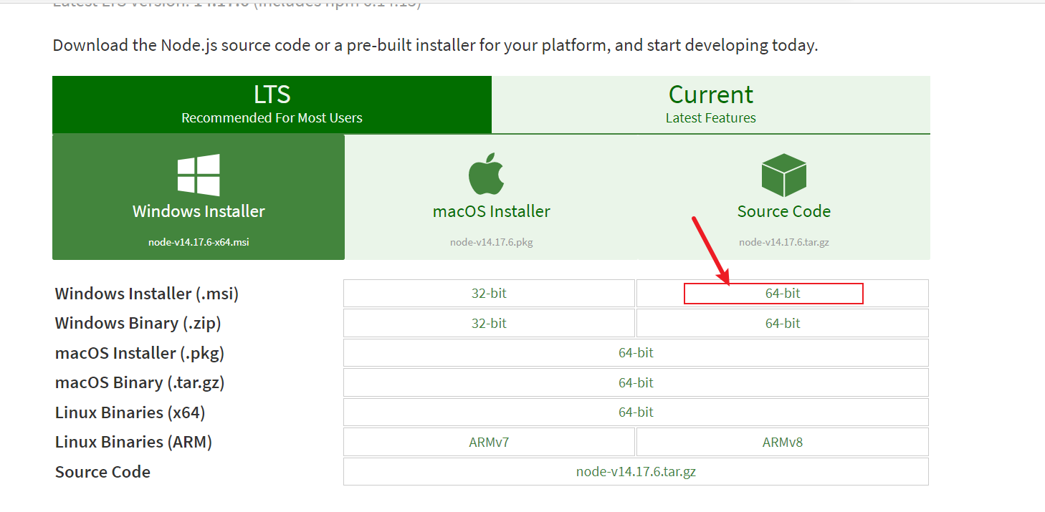1045x512 pixels.
Task: Download Windows Installer (.msi) 64-bit
Action: (x=783, y=294)
